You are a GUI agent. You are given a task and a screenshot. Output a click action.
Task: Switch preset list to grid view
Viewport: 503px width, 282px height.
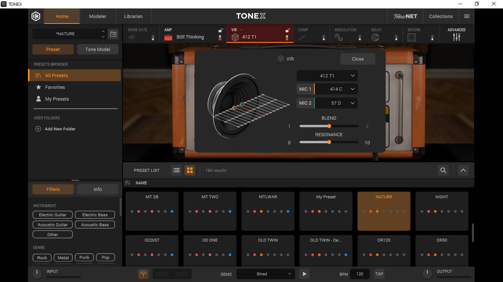coord(190,170)
